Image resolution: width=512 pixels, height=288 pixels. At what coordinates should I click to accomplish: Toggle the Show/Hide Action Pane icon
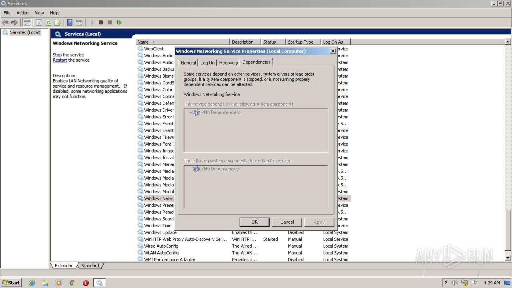tap(79, 23)
